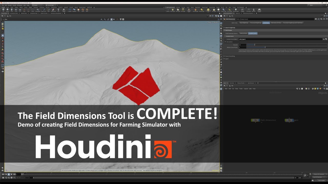The image size is (328, 184).
Task: Open network editor Layout menu
Action: (246, 89)
